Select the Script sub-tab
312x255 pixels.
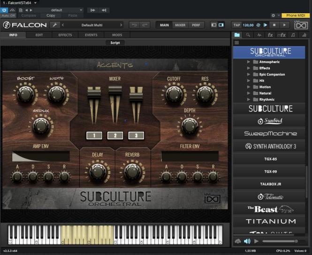coord(115,43)
